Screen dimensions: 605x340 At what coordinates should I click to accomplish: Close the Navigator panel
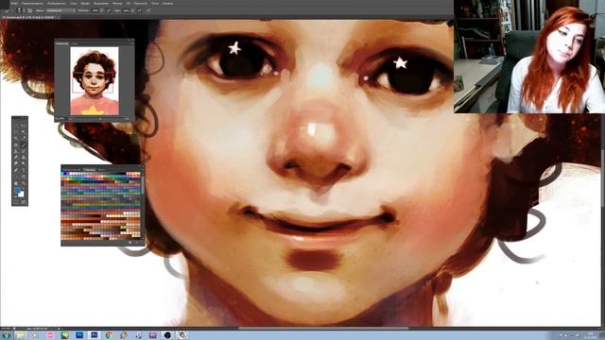point(132,40)
